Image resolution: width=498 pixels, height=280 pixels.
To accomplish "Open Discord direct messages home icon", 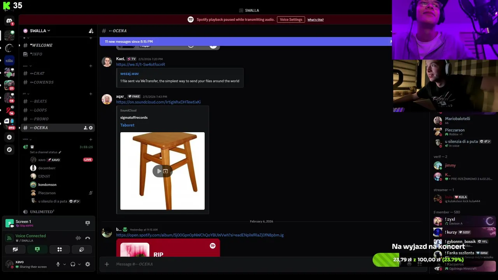I will [9, 21].
